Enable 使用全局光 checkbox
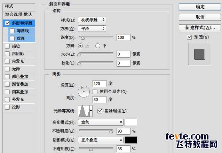 (95, 92)
